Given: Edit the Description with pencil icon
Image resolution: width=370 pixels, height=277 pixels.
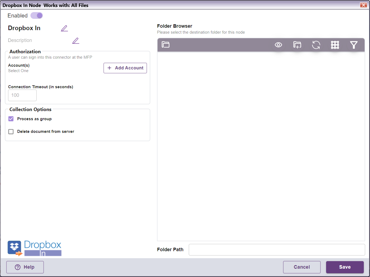Looking at the screenshot, I should (76, 41).
